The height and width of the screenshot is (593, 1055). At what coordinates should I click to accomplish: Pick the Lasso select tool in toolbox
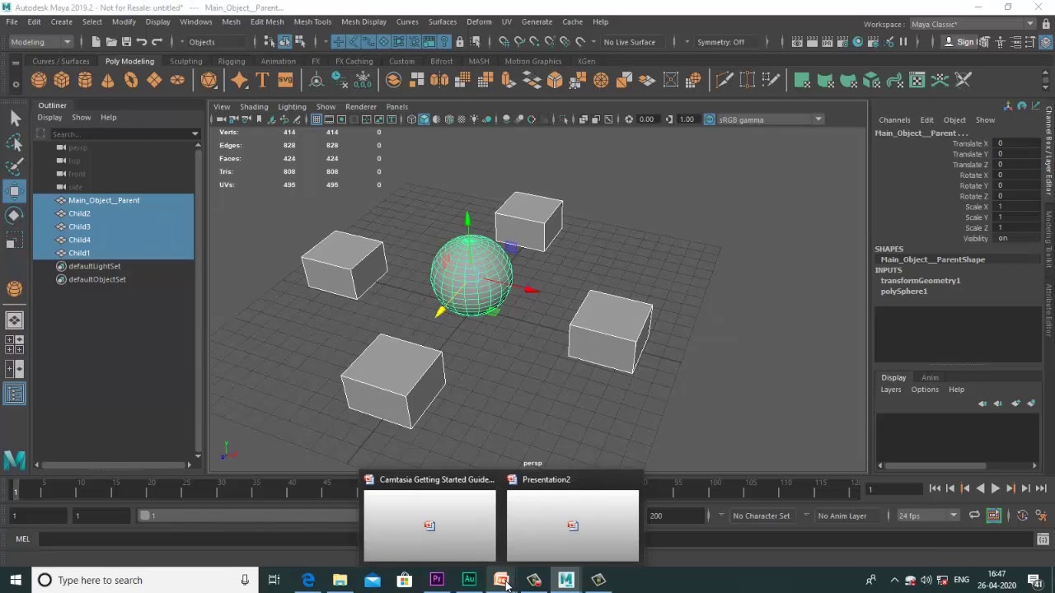[x=15, y=142]
